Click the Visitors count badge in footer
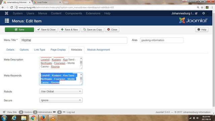 pos(21,112)
